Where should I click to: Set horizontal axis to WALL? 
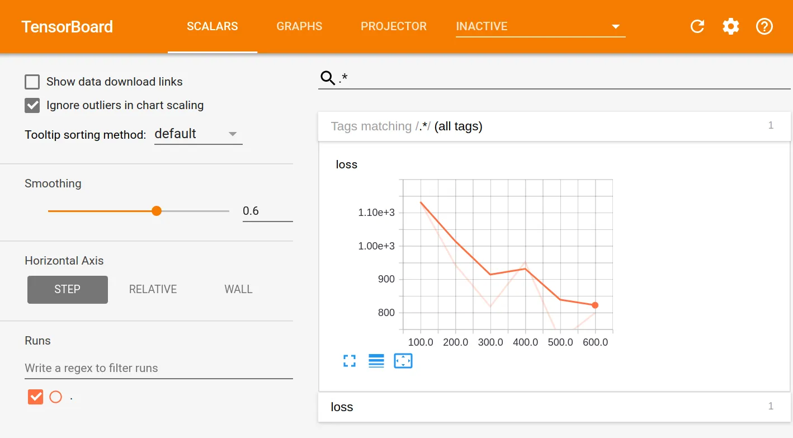coord(238,289)
